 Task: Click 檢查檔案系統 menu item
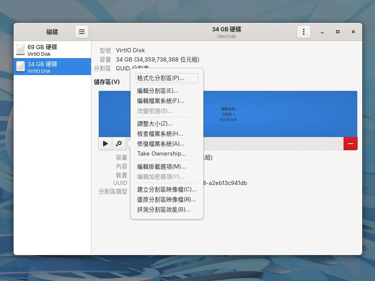coord(160,134)
